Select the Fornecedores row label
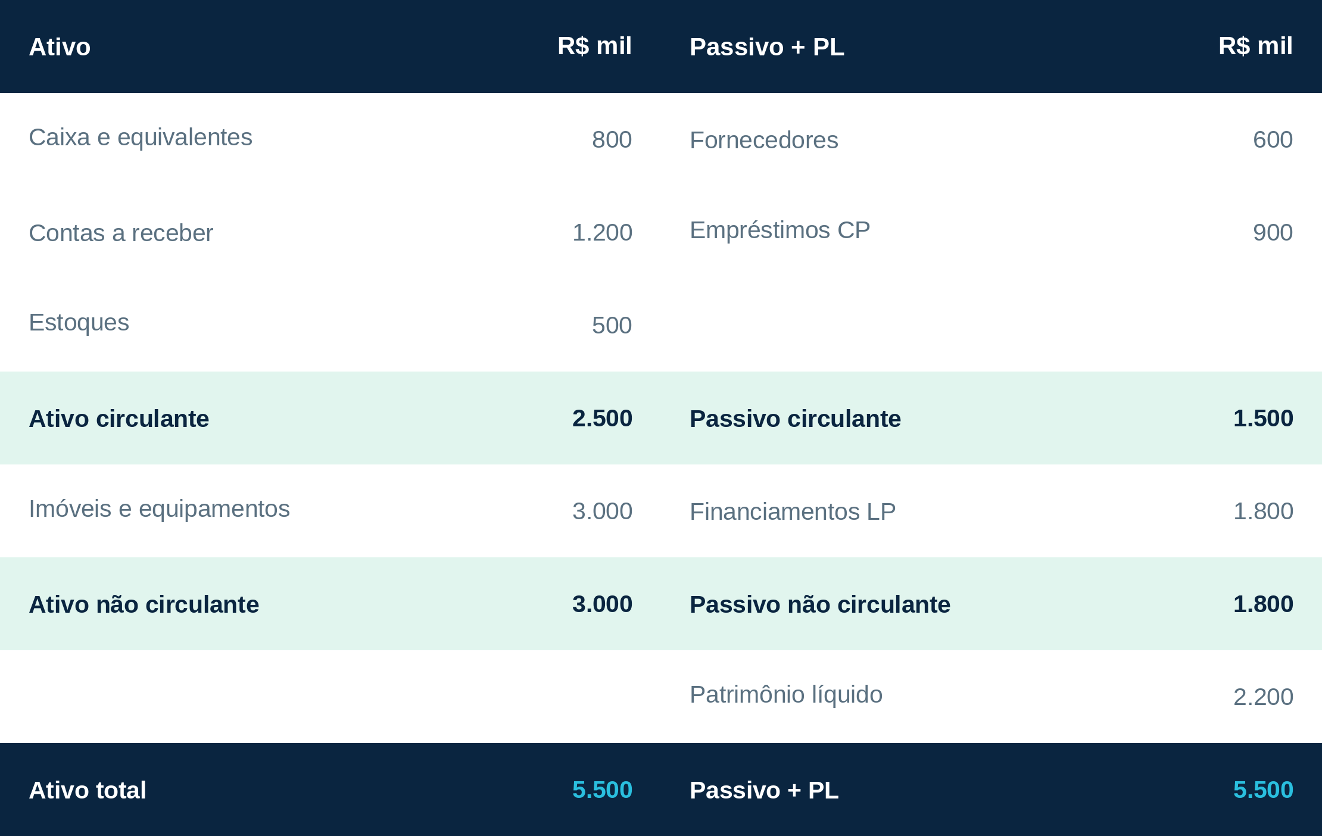Viewport: 1322px width, 836px height. pyautogui.click(x=764, y=141)
